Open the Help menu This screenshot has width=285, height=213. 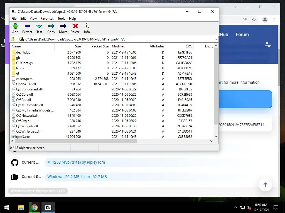[x=72, y=19]
